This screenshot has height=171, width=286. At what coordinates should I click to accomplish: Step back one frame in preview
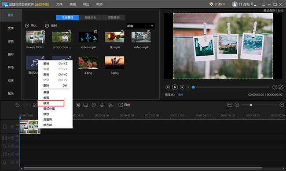(168, 87)
